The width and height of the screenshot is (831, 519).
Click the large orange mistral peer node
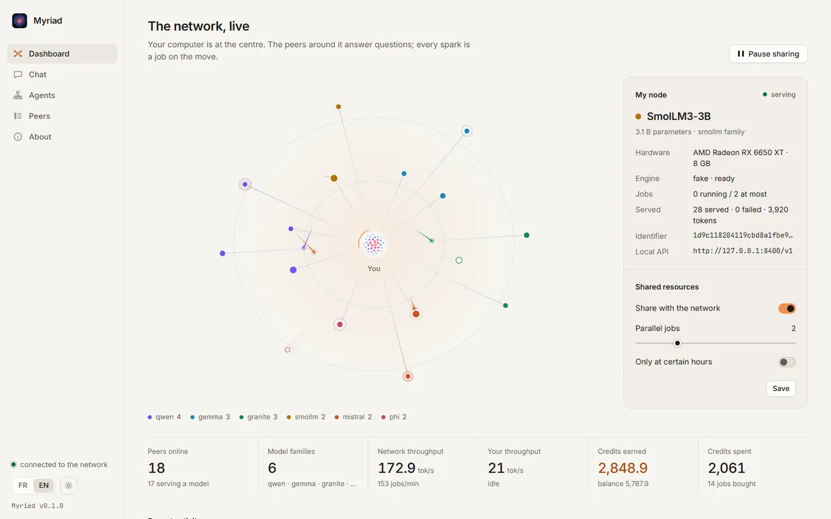[x=416, y=314]
